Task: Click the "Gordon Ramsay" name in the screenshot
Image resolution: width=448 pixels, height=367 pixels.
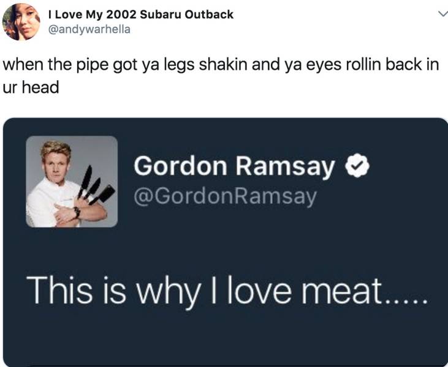Action: click(235, 166)
